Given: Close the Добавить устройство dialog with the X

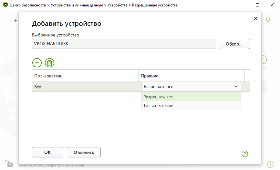Looking at the screenshot, I should 256,18.
